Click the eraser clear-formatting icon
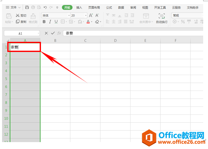This screenshot has width=208, height=149. [97, 22]
